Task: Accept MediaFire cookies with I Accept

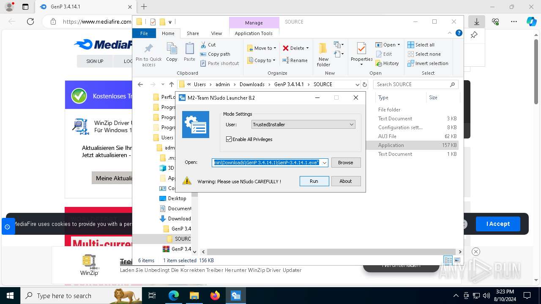Action: click(498, 224)
